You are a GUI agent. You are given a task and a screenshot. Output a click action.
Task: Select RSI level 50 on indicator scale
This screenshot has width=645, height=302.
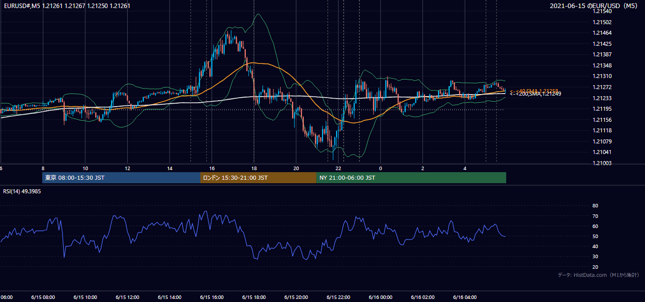(595, 236)
